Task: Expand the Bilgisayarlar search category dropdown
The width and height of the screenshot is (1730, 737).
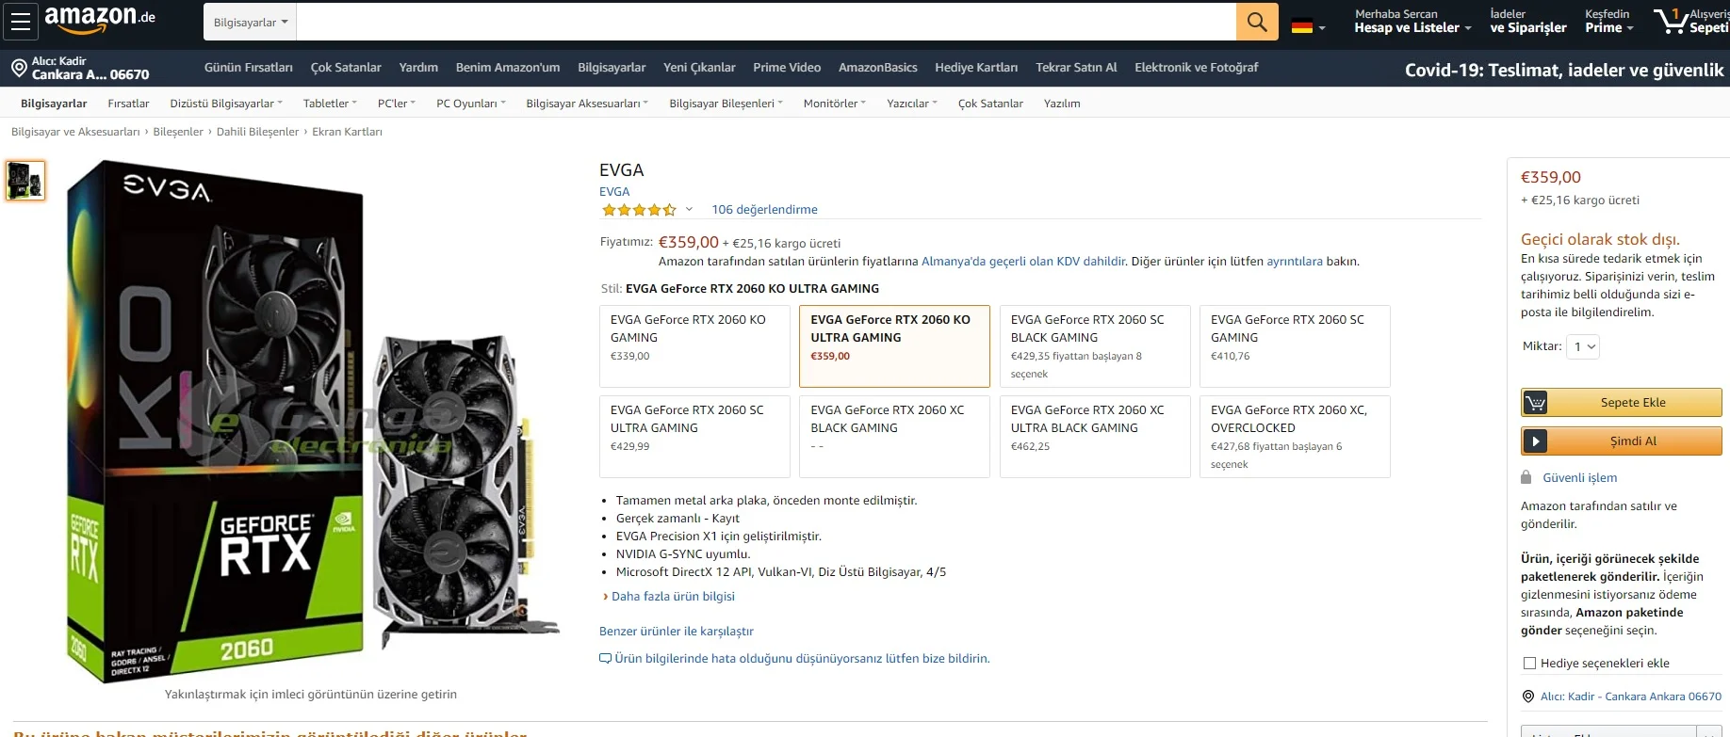Action: pos(251,23)
